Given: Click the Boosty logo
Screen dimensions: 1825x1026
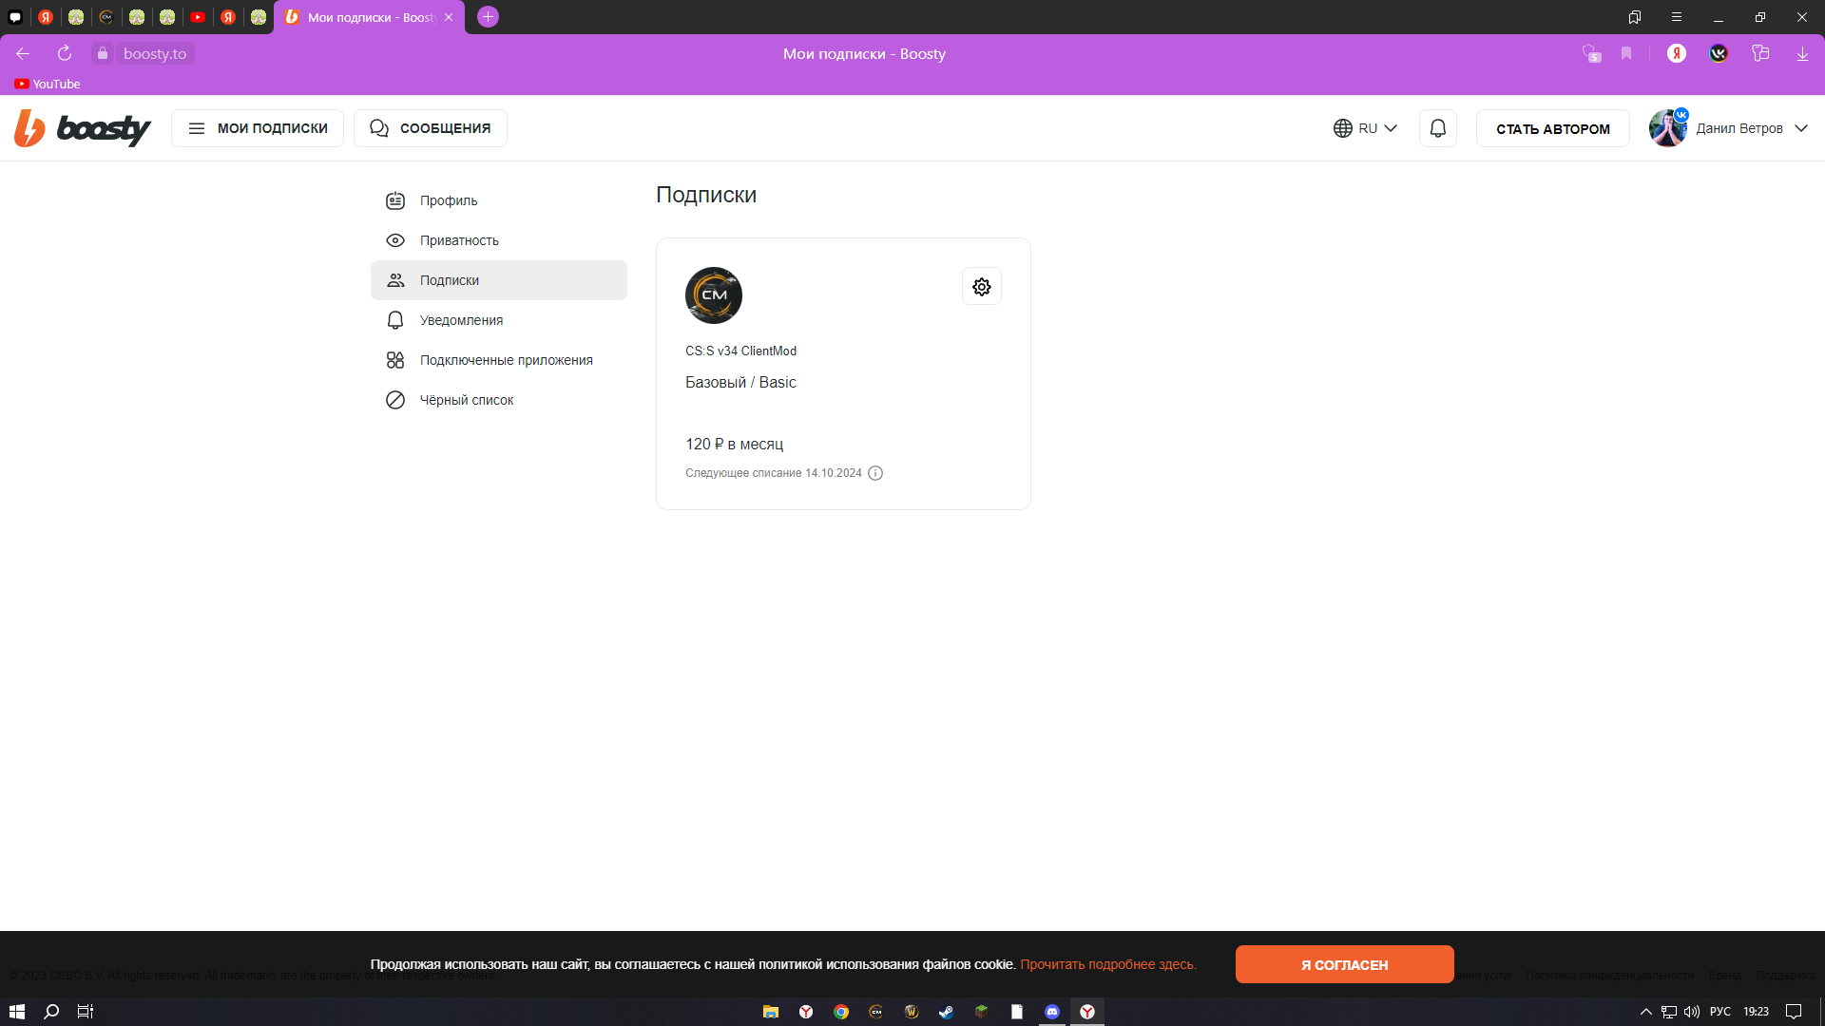Looking at the screenshot, I should [83, 128].
